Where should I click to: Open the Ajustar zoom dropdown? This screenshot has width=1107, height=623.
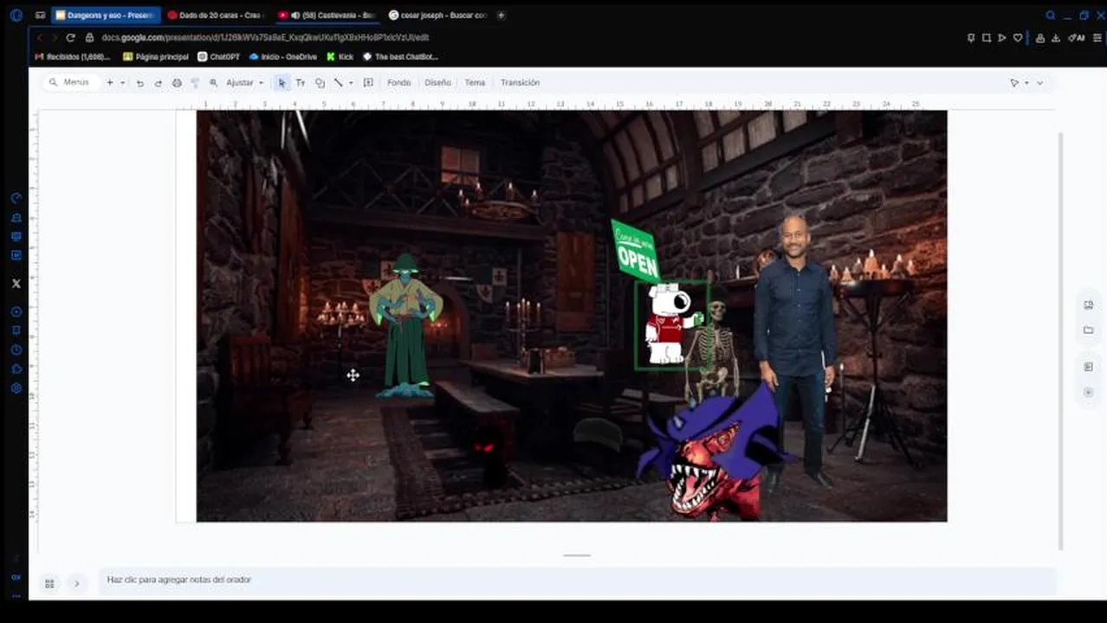[245, 83]
